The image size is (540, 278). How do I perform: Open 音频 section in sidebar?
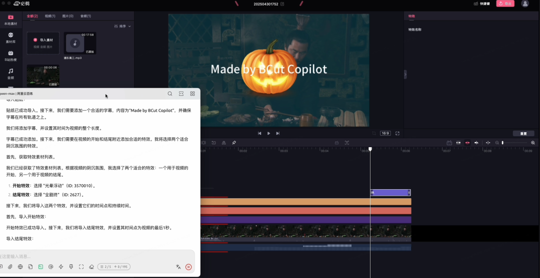pos(10,73)
